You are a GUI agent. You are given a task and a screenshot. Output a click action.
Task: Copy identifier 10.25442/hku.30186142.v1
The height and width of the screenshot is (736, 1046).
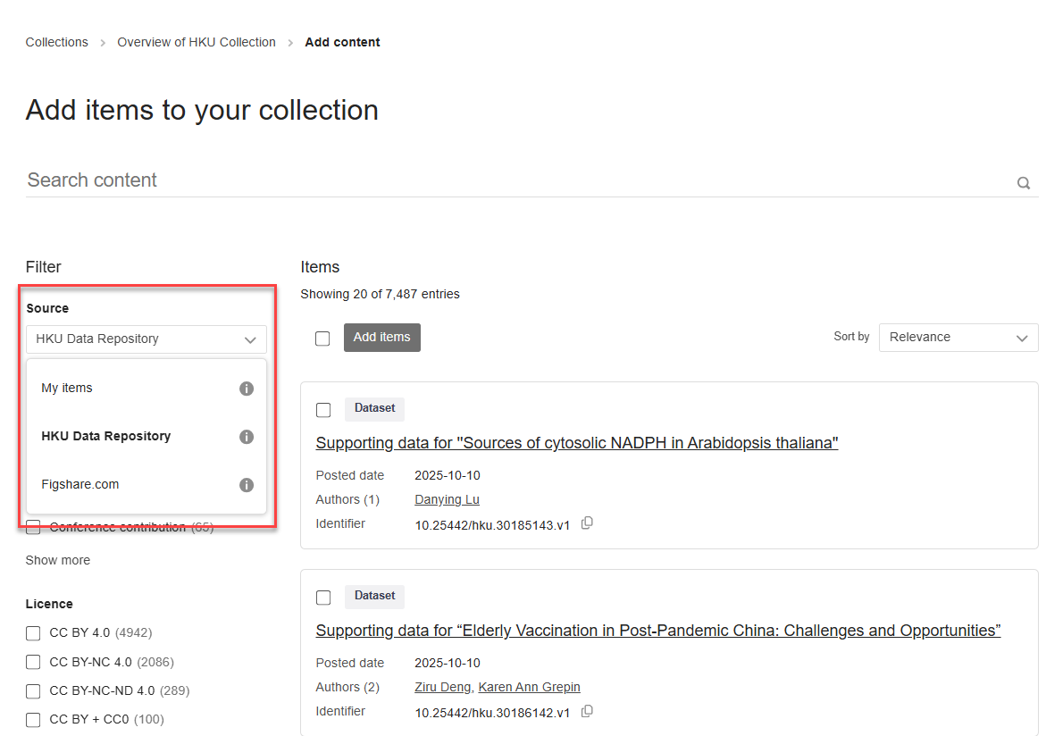587,711
